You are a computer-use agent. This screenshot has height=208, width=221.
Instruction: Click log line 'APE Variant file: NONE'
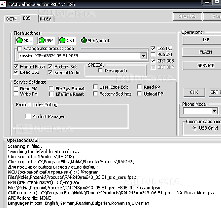click(29, 198)
